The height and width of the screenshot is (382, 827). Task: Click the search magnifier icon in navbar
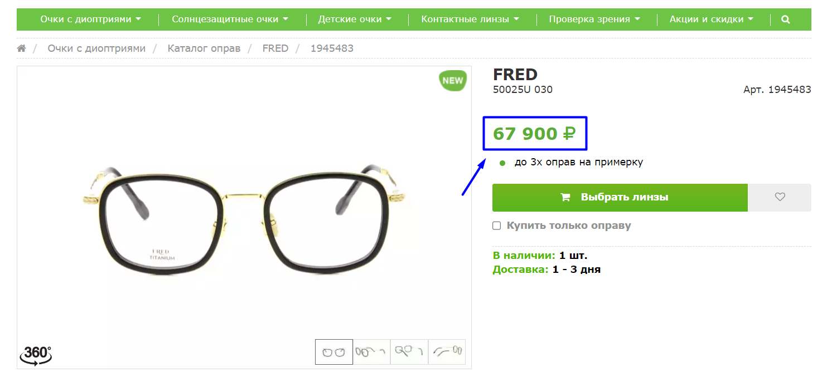[785, 19]
